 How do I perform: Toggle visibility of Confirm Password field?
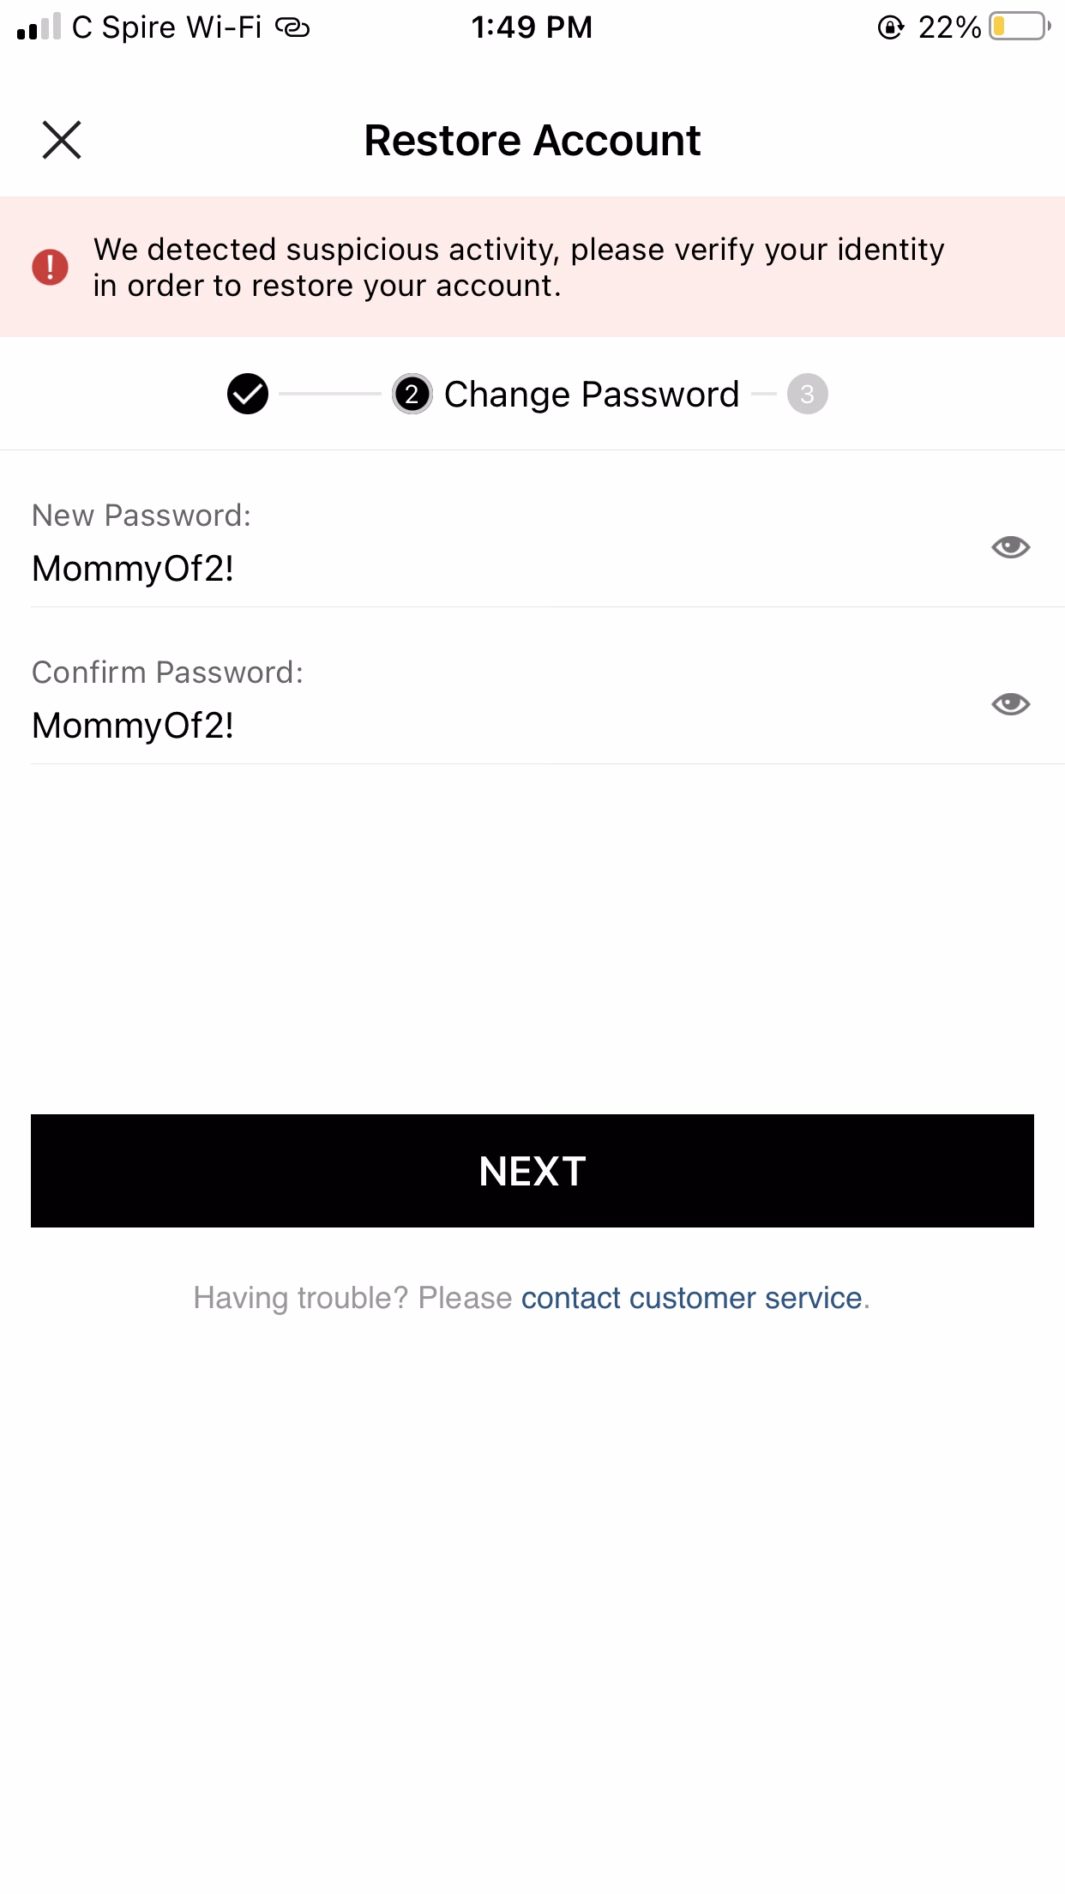click(1010, 703)
